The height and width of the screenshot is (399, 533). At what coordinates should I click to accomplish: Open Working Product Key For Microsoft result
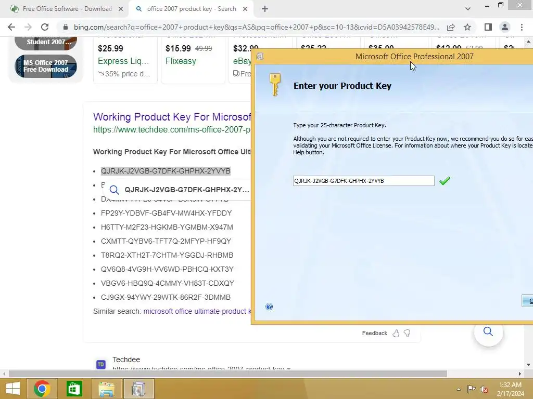coord(172,117)
